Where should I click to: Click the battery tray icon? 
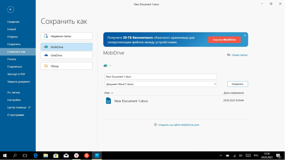(x=228, y=156)
